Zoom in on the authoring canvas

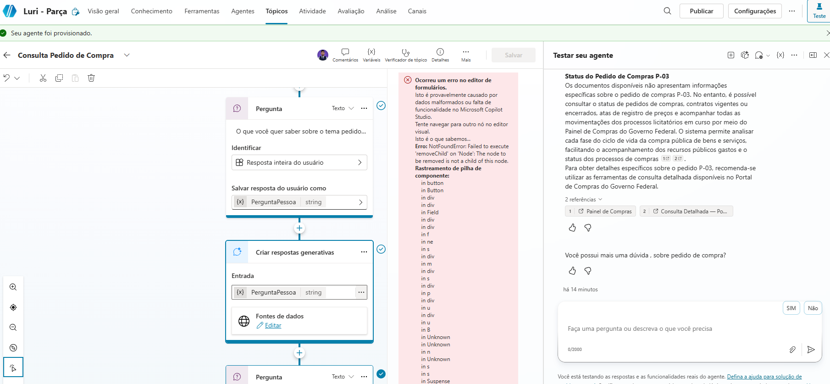point(13,287)
